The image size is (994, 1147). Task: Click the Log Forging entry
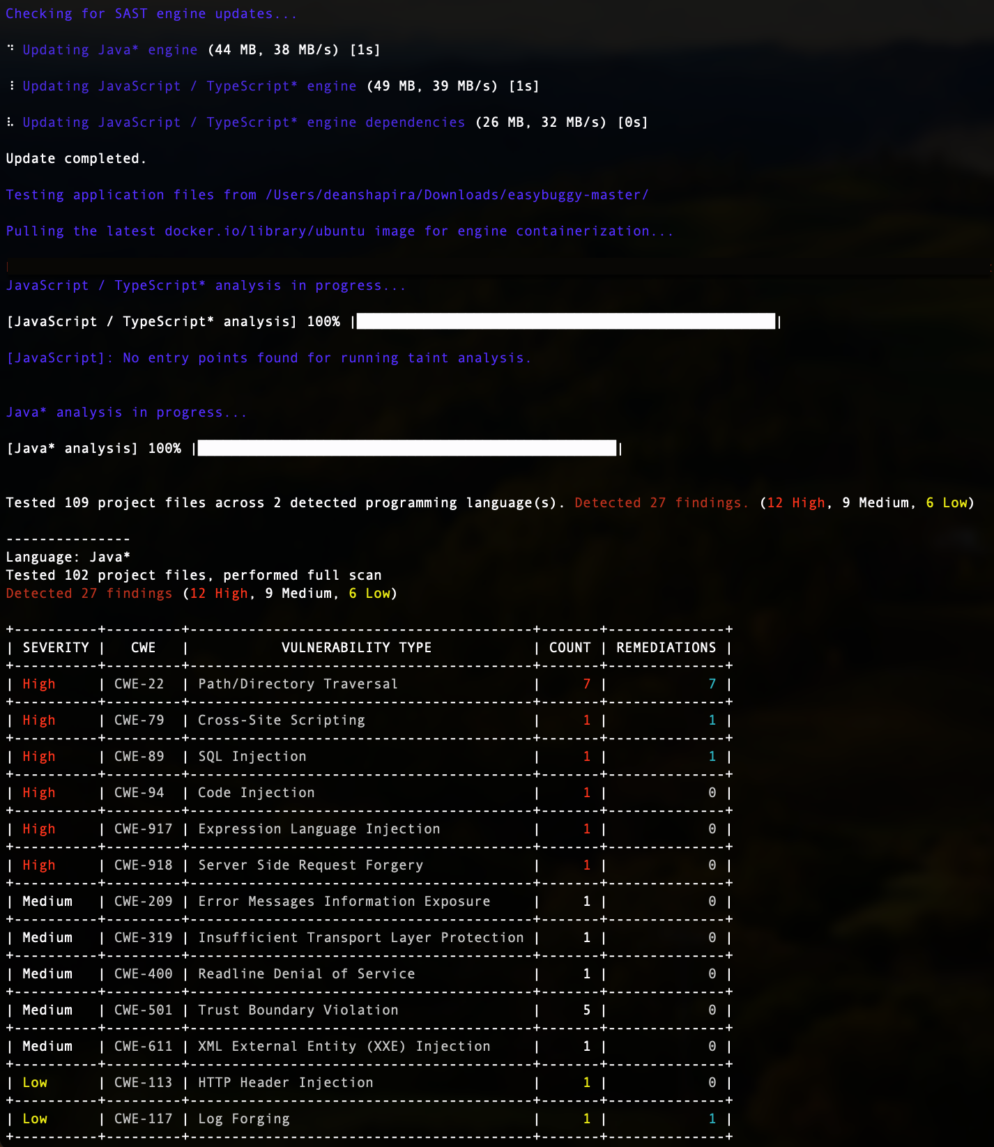point(243,1119)
